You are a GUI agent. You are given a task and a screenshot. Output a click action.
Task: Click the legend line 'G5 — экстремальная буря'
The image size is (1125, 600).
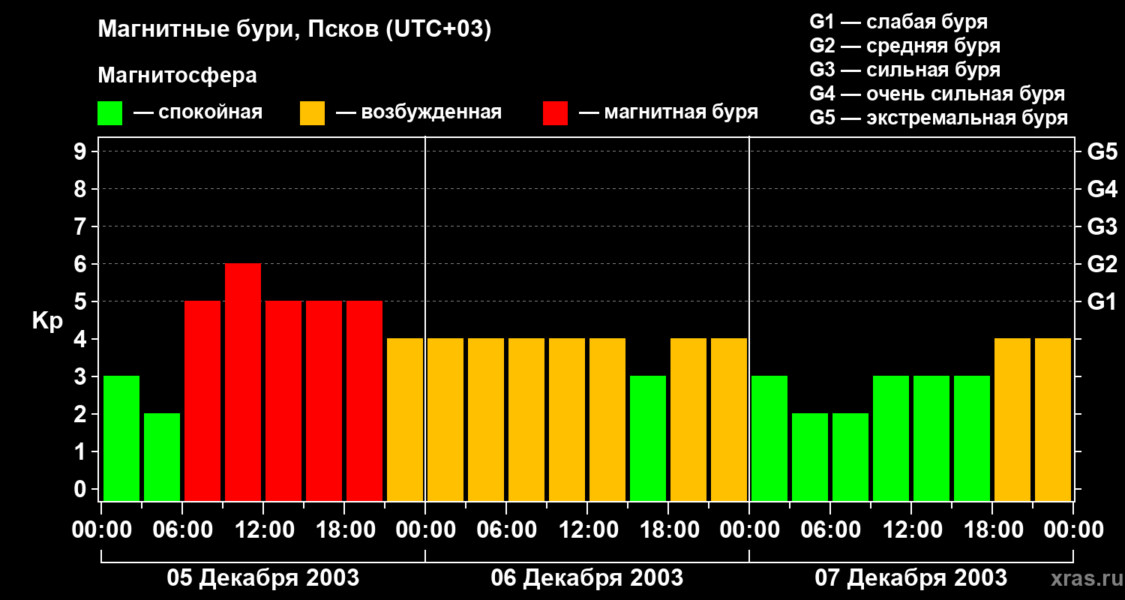tap(939, 118)
